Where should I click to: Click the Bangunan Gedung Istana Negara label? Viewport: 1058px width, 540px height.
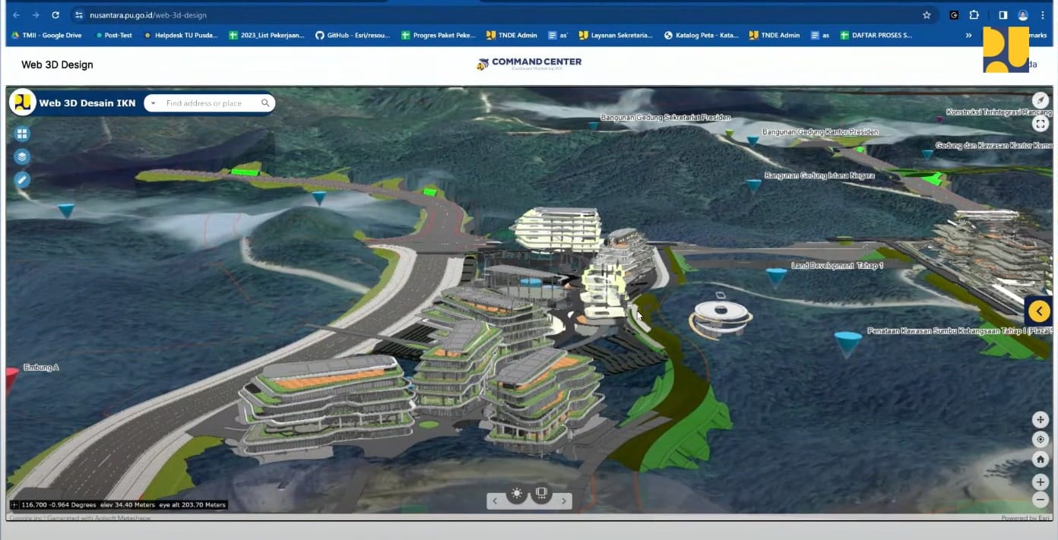click(x=819, y=175)
